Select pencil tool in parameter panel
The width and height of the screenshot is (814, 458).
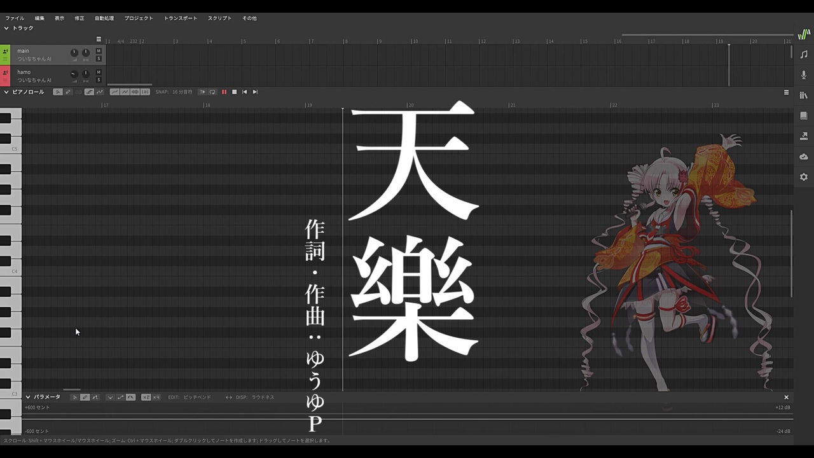click(x=85, y=397)
